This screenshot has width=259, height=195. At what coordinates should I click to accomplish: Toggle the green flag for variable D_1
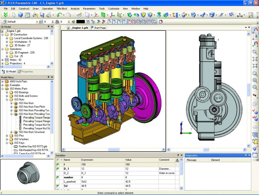59,169
